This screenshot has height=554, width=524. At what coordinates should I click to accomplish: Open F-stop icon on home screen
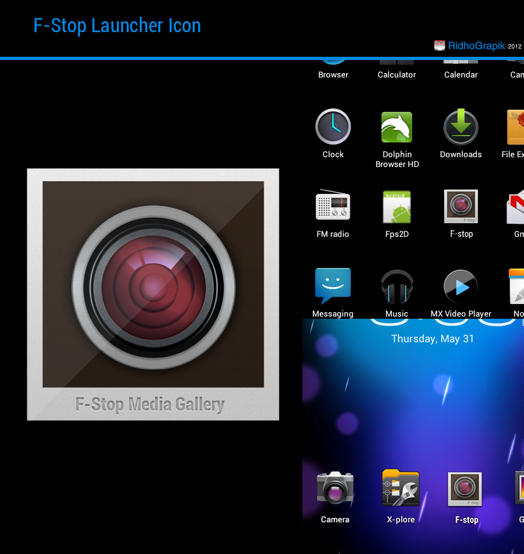pyautogui.click(x=465, y=489)
